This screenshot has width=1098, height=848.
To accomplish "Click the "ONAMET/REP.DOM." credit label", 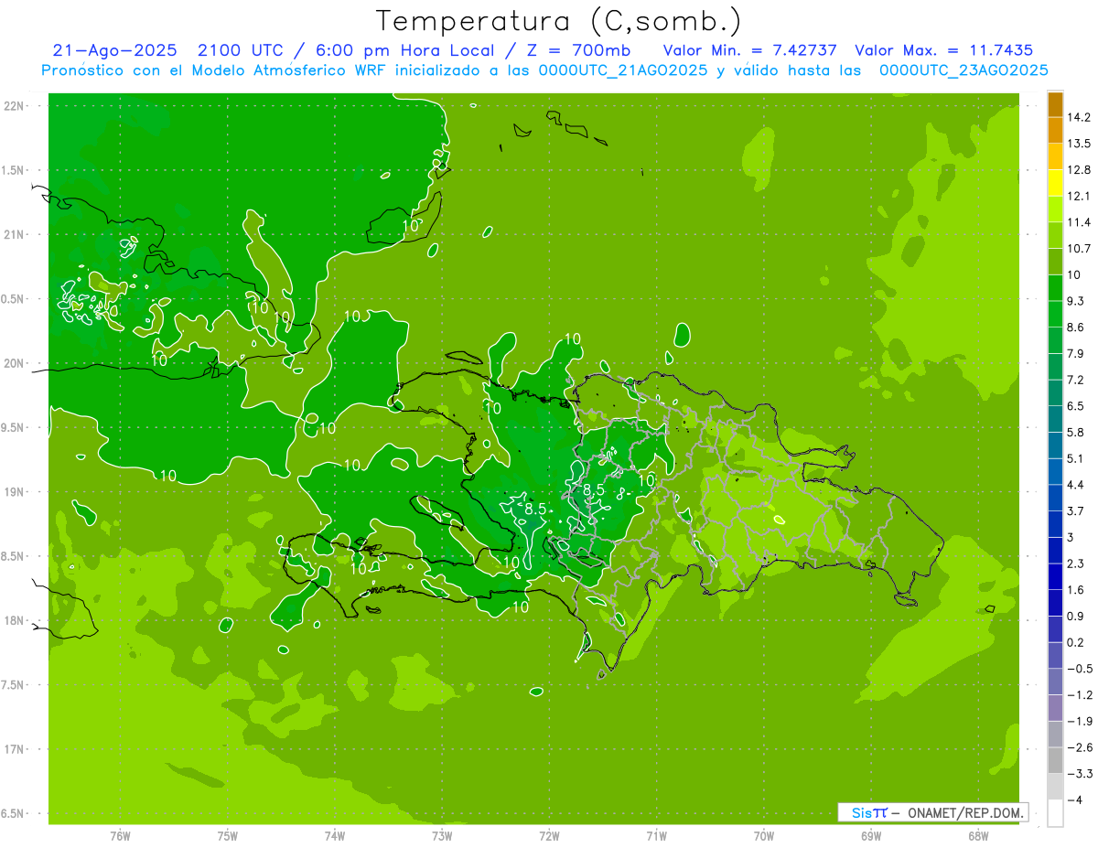I will (966, 812).
